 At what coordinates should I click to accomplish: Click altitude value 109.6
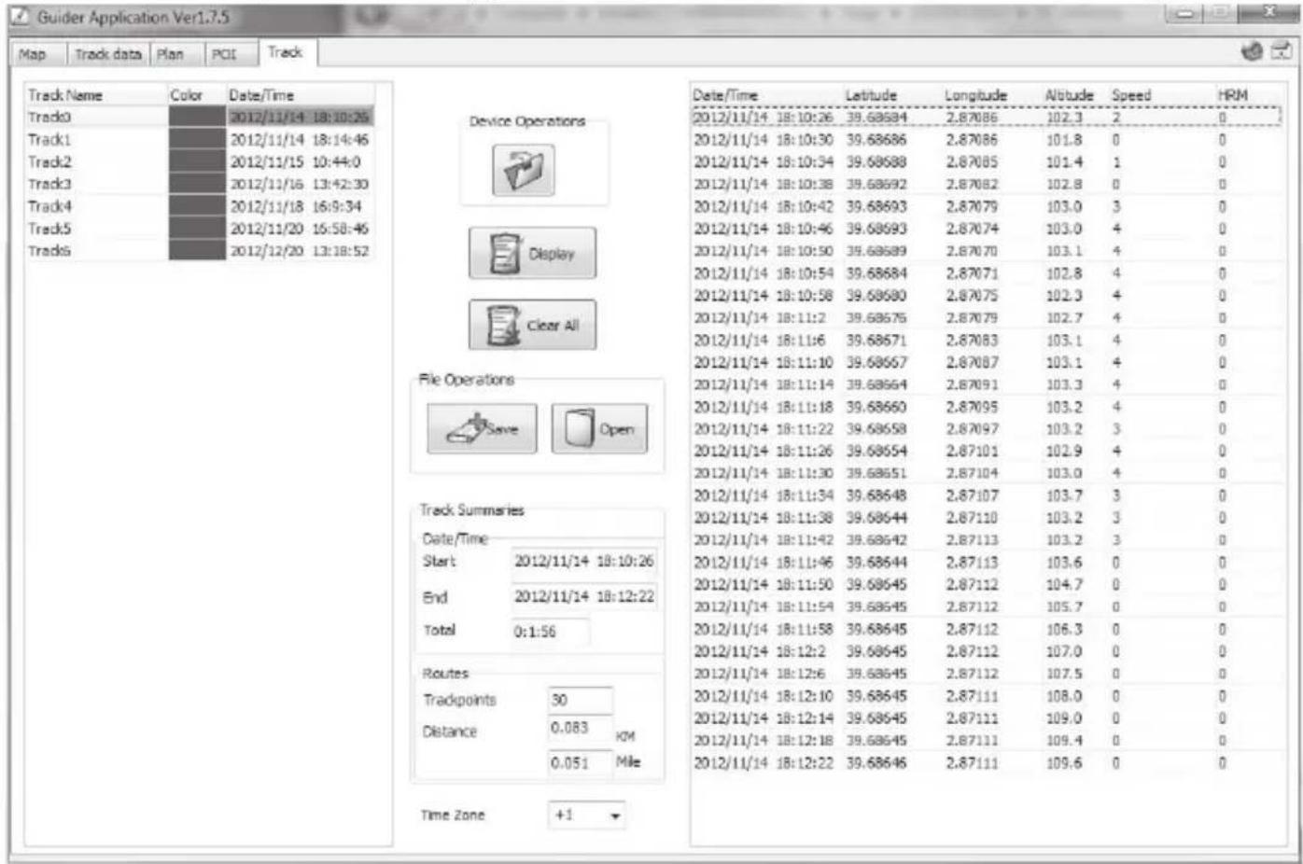click(1064, 762)
